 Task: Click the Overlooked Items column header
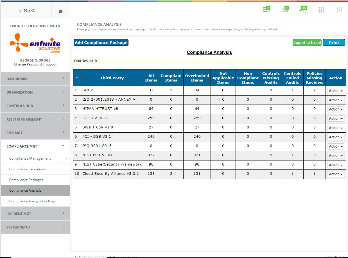[197, 78]
